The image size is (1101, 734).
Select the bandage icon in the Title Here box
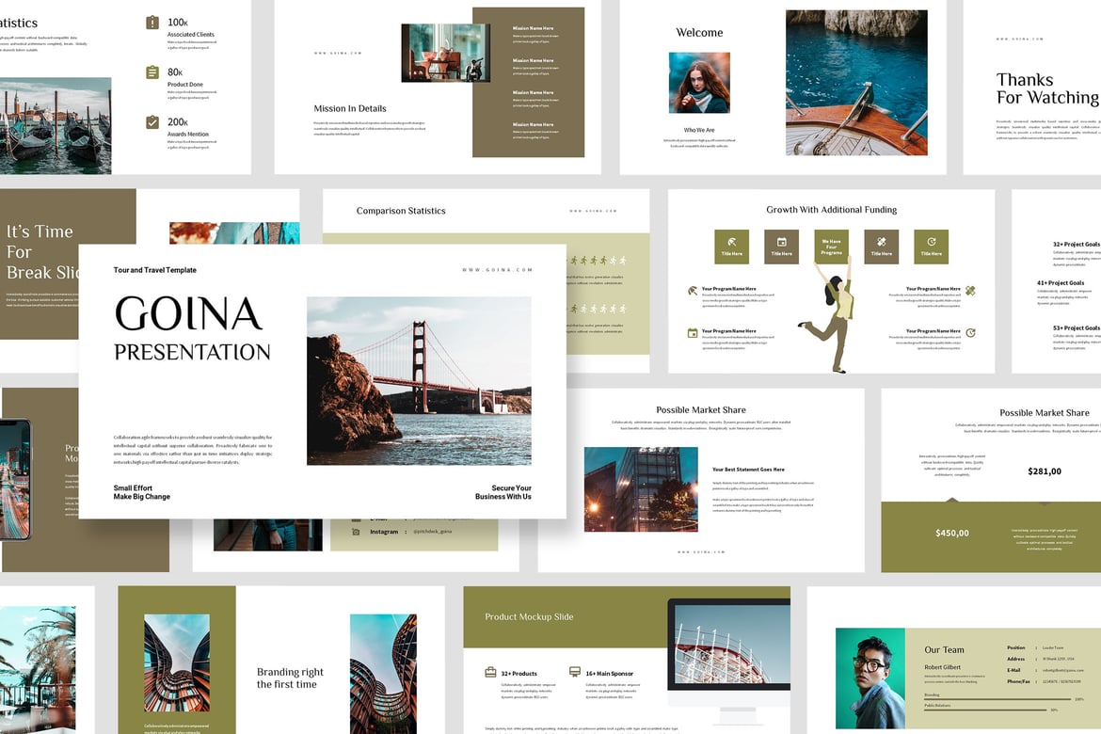(x=881, y=242)
